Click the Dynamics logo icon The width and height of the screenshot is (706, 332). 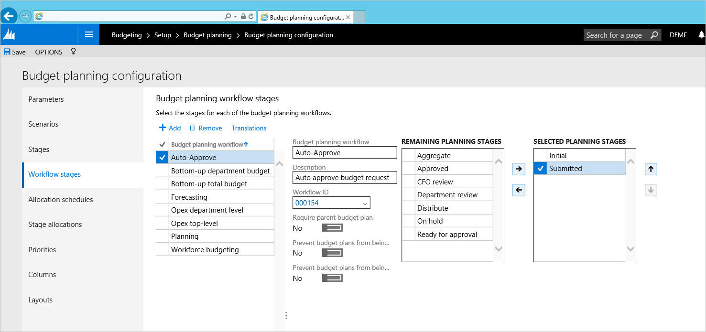(10, 35)
